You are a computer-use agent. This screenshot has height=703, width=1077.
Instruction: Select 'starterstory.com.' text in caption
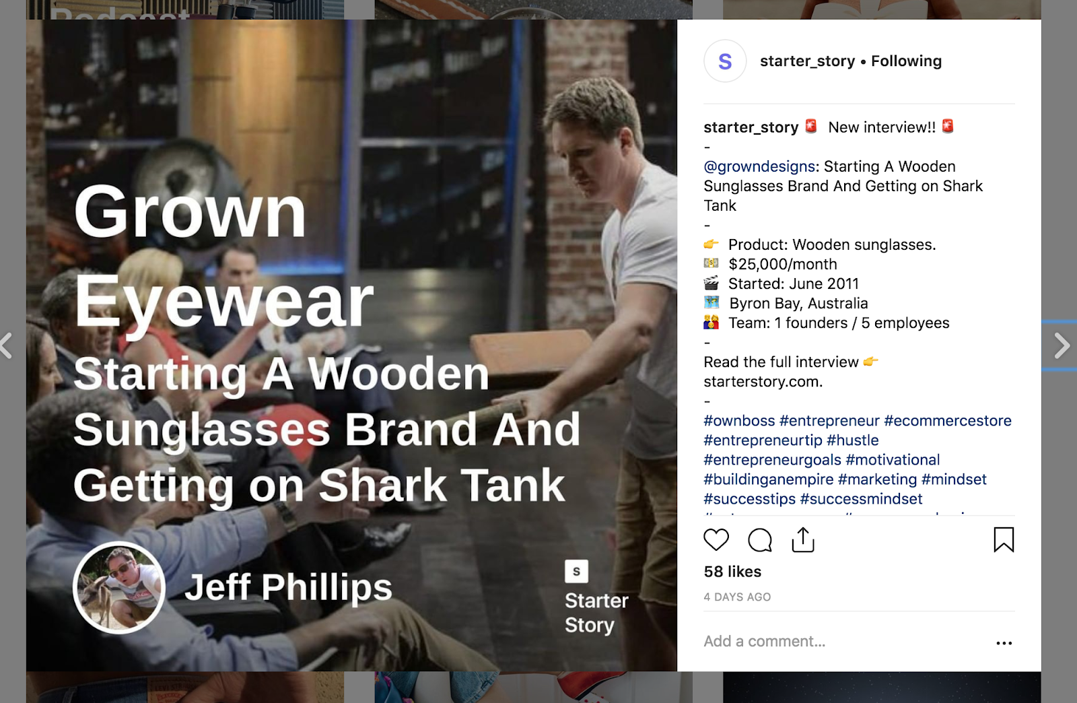coord(763,382)
